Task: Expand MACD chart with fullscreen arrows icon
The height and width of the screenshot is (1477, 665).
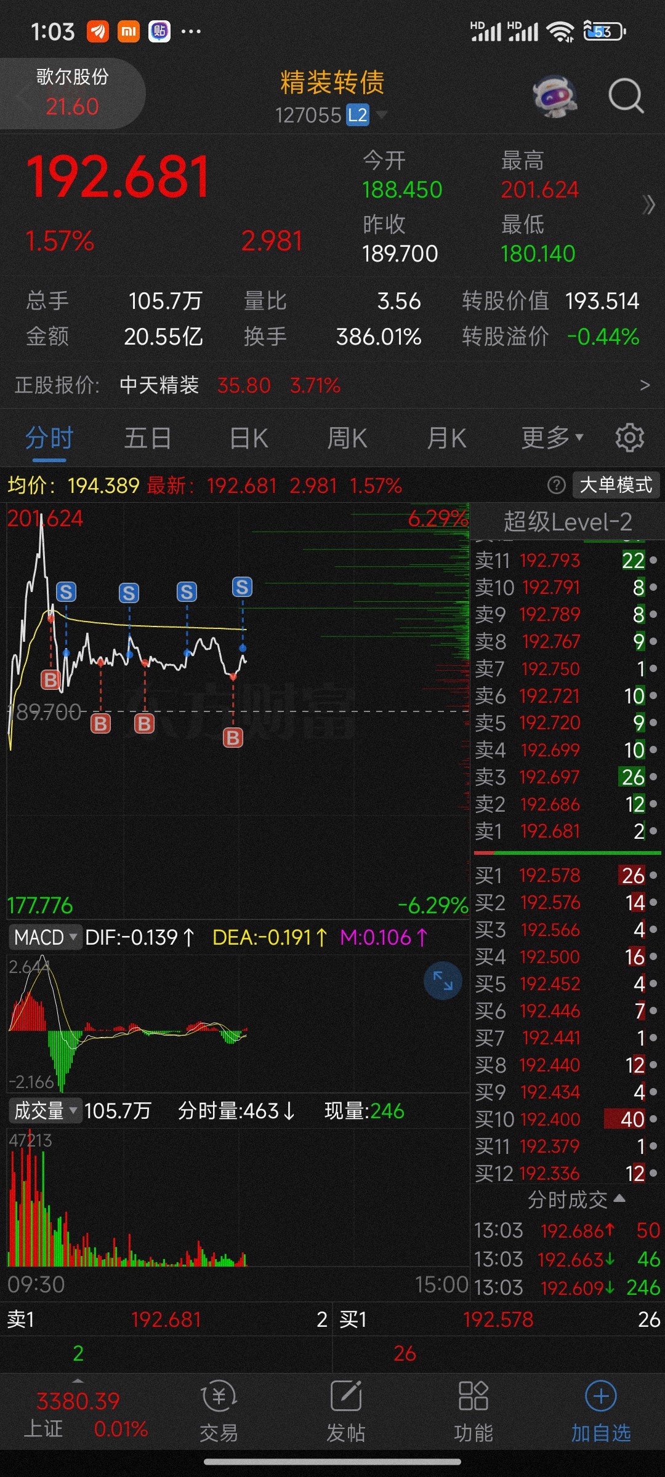Action: pos(443,980)
